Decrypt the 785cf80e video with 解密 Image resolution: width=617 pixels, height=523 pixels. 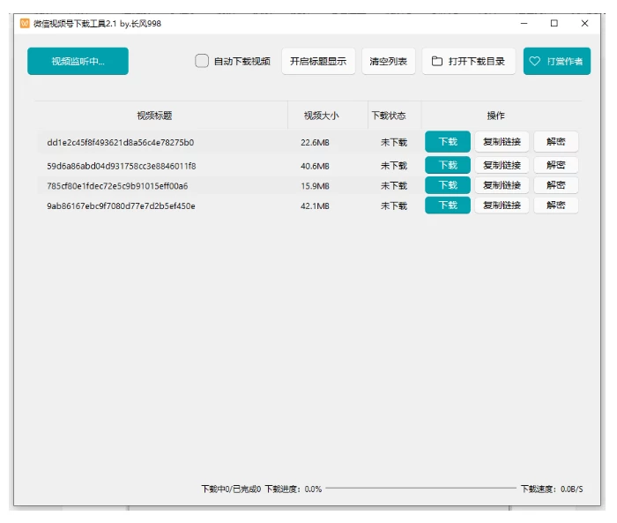pos(556,185)
